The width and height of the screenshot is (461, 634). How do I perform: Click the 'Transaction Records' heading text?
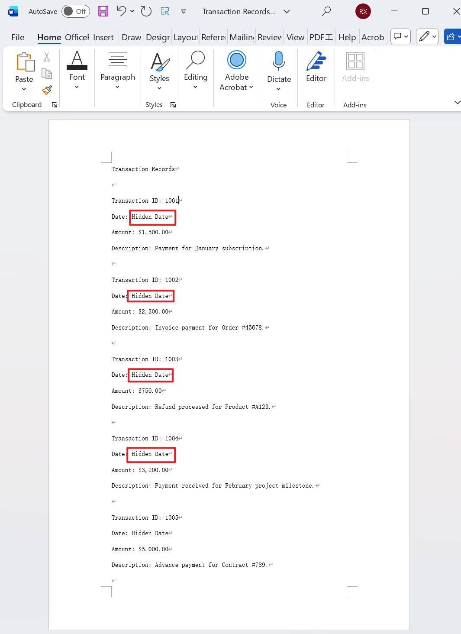143,169
